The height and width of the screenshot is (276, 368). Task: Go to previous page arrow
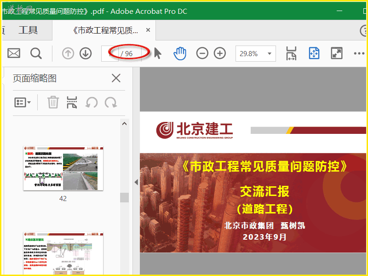(68, 53)
